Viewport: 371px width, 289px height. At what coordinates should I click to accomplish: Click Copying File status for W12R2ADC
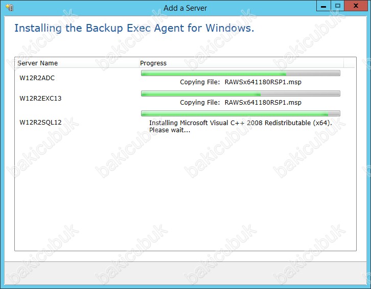click(241, 82)
